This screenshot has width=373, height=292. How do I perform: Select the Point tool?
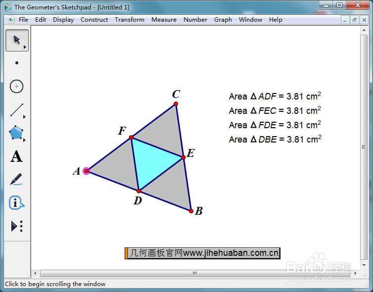coord(17,63)
